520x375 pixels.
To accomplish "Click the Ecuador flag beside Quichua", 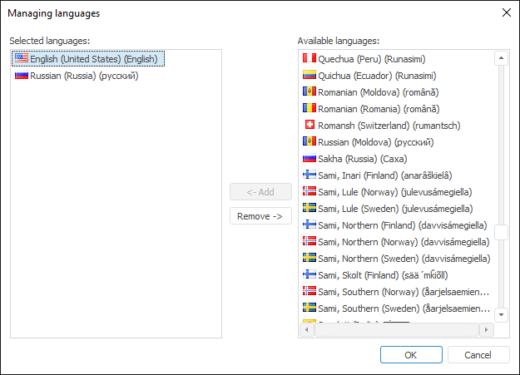I will (309, 76).
